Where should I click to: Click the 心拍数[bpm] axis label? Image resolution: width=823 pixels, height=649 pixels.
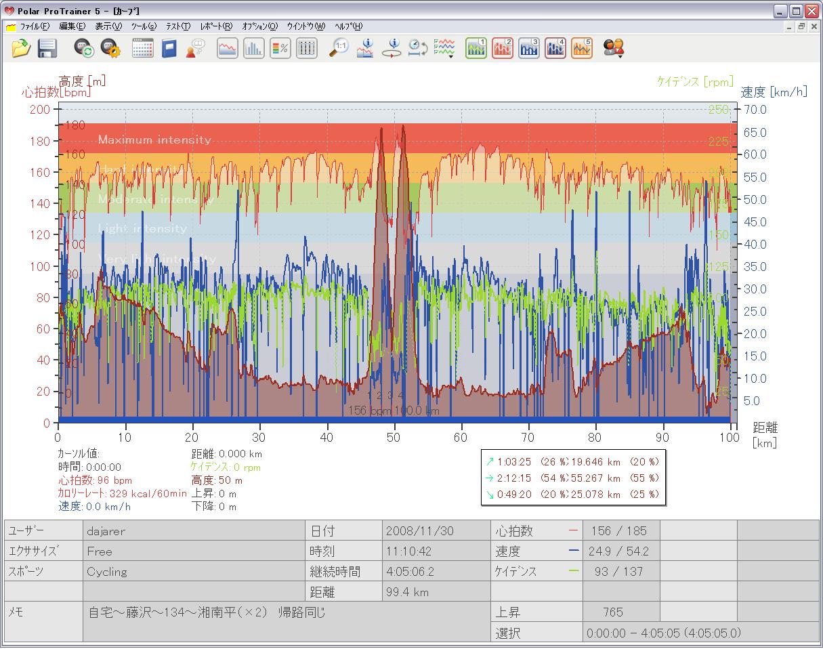[56, 92]
